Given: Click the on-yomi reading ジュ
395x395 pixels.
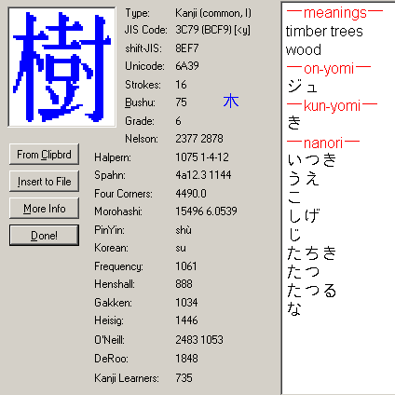Looking at the screenshot, I should (302, 86).
